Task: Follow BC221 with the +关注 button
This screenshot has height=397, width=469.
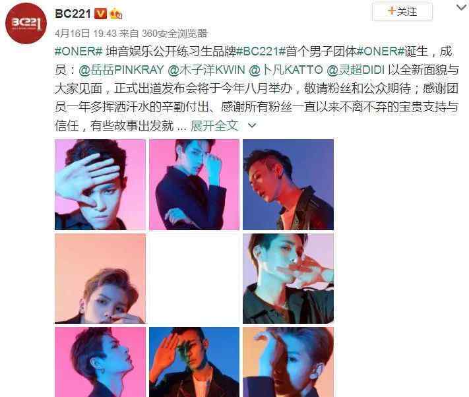Action: point(402,12)
